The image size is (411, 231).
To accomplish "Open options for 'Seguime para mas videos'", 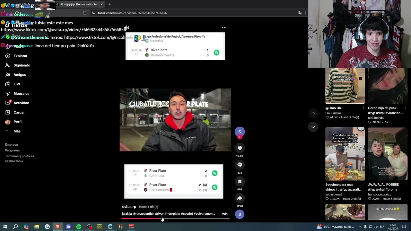I will point(363,184).
